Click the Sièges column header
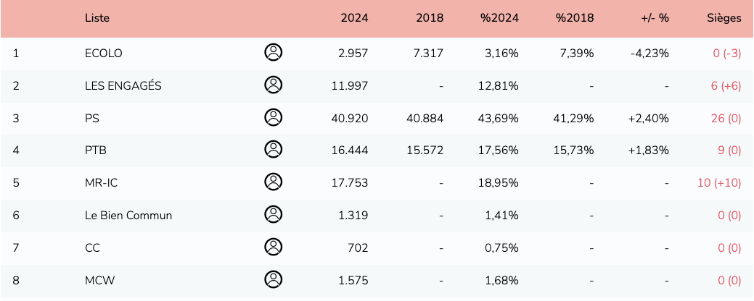Viewport: 754px width, 301px height. [x=724, y=18]
